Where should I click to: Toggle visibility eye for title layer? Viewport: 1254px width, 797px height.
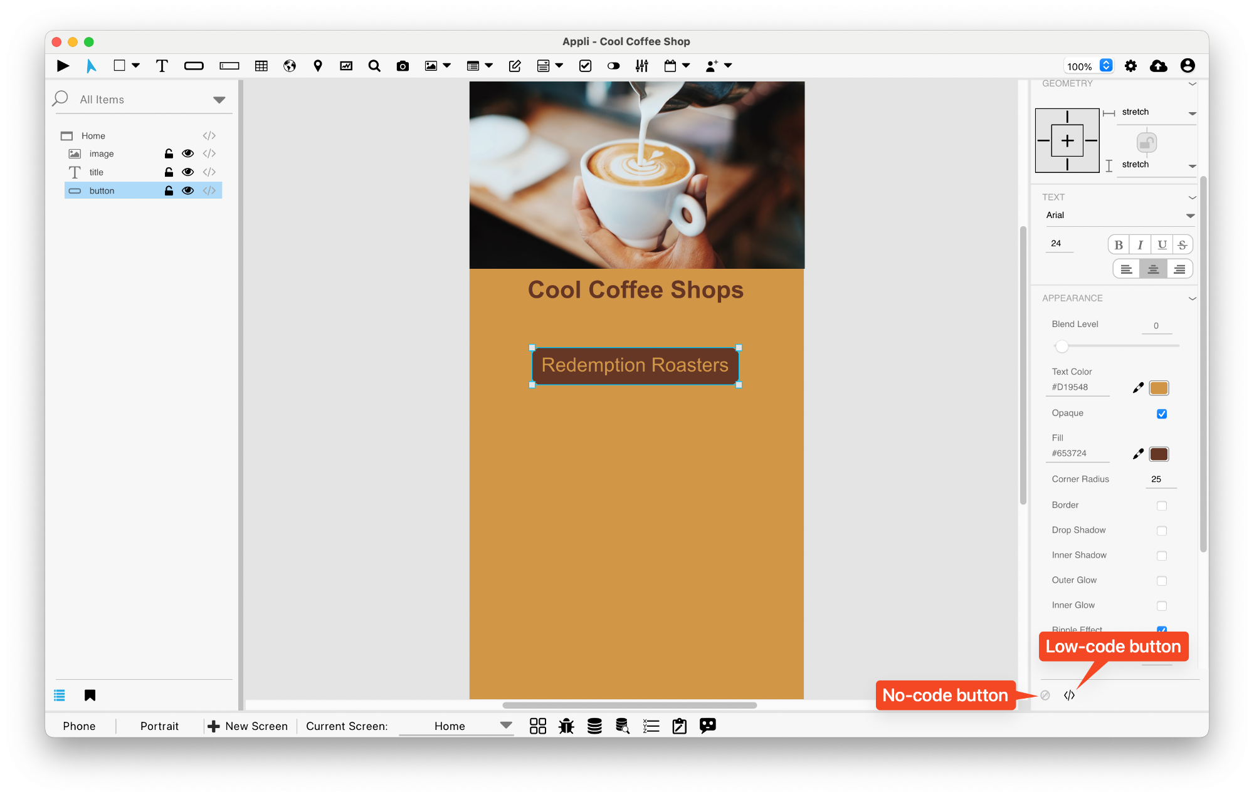tap(187, 172)
